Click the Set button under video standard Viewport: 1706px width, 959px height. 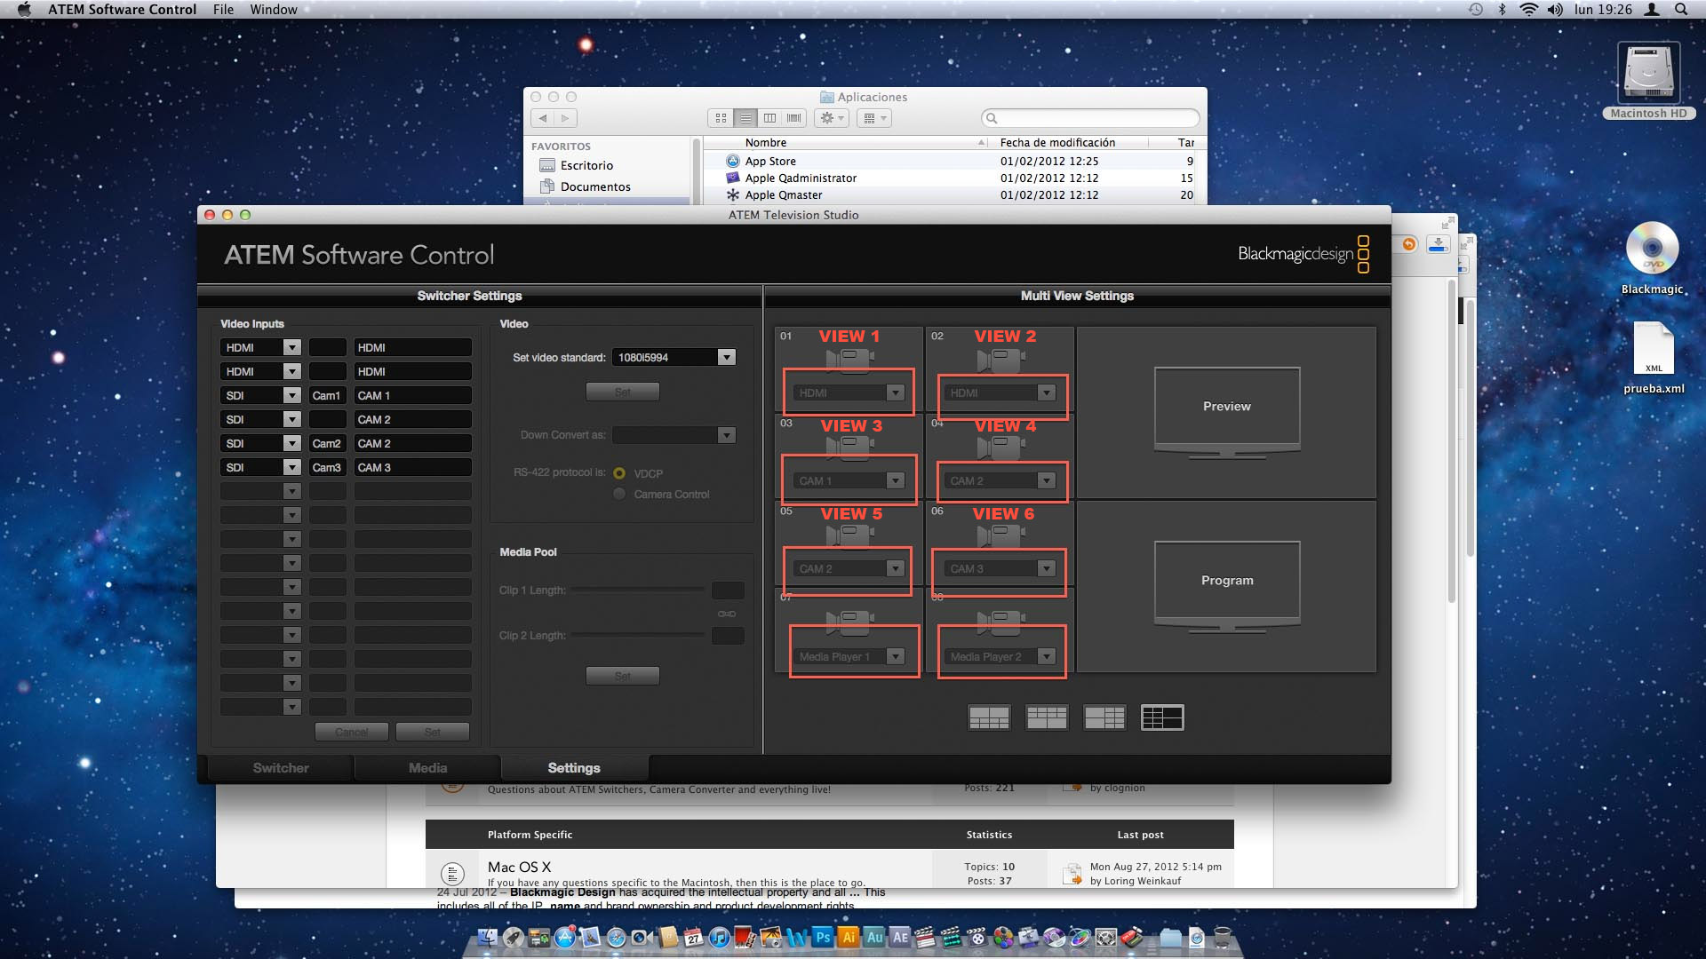(x=623, y=392)
